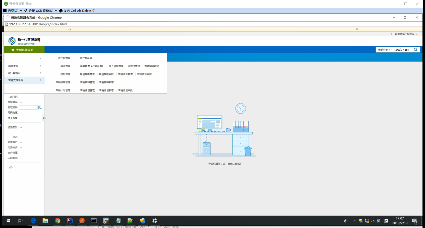Click the M input method tray icon

386,221
